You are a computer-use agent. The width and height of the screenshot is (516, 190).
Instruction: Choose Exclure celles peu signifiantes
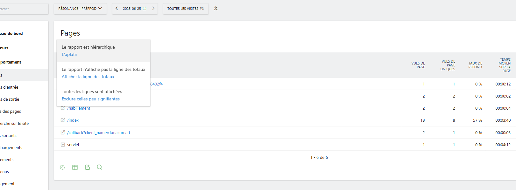pos(91,99)
